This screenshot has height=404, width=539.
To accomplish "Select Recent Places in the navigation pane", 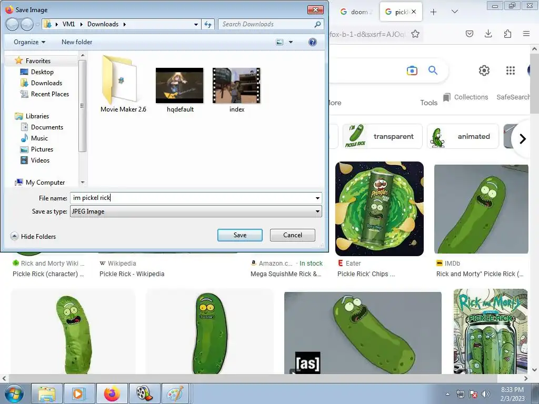I will coord(50,94).
